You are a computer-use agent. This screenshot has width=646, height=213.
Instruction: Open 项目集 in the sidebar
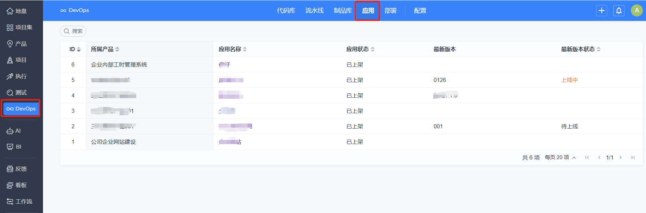[21, 27]
